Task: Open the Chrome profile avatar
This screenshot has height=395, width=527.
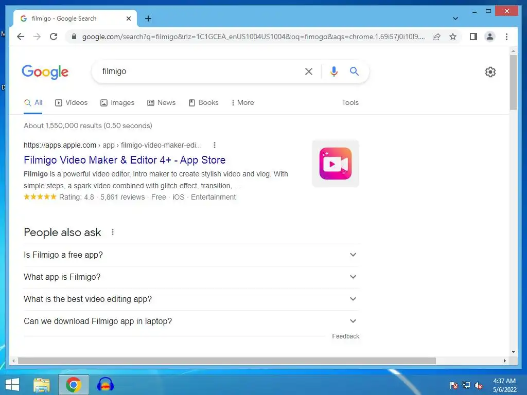Action: [490, 37]
